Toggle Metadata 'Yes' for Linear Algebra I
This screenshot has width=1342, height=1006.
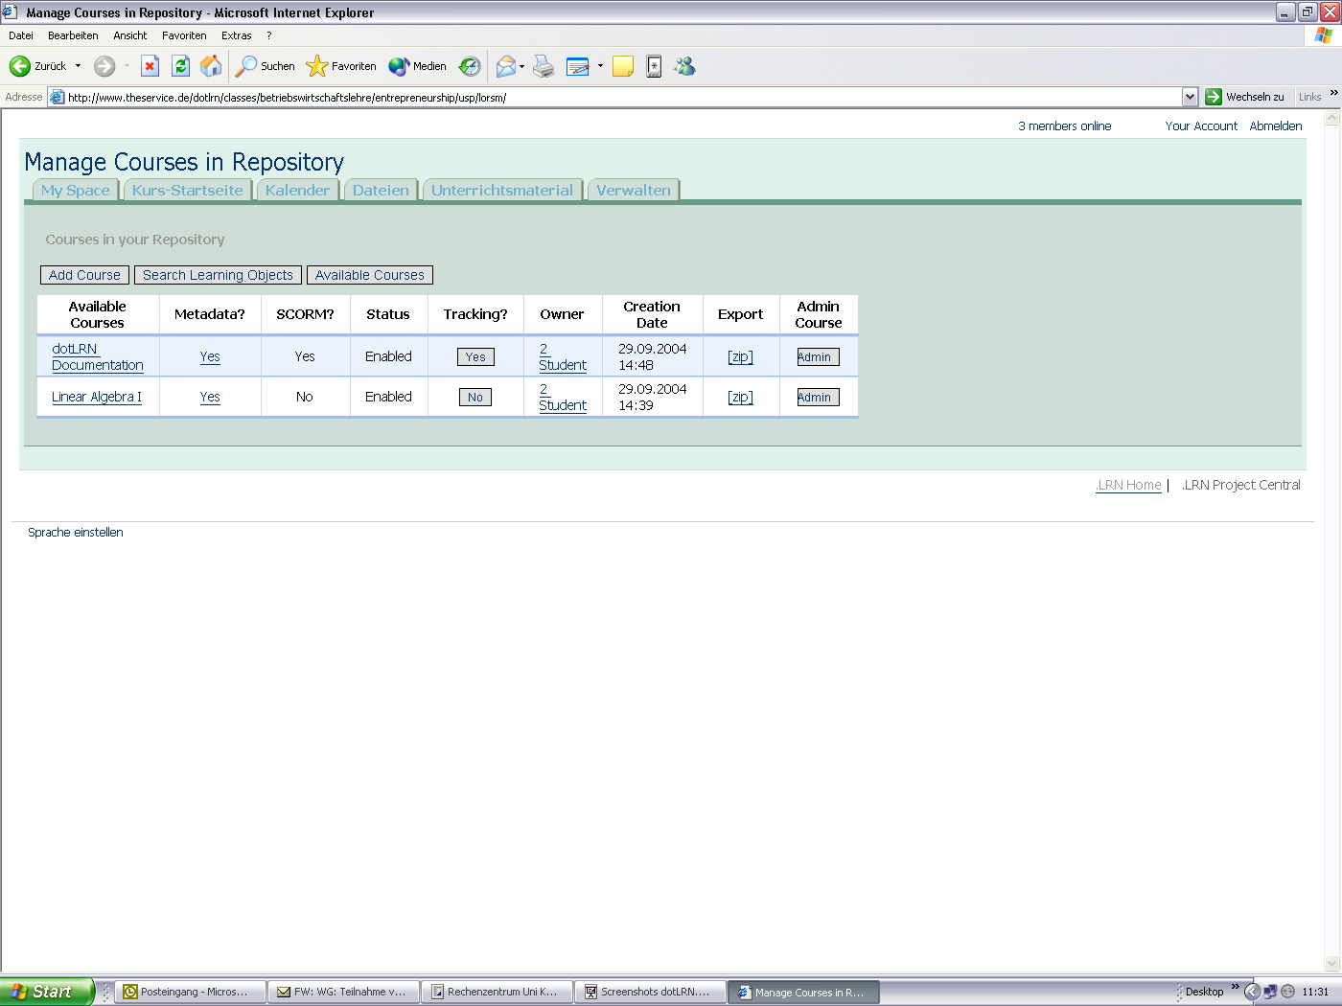click(x=210, y=397)
